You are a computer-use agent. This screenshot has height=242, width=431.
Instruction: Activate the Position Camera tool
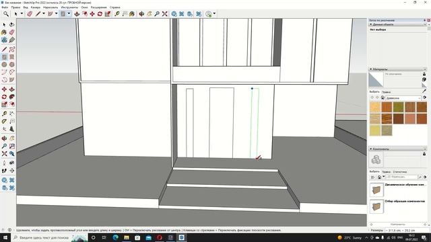pyautogui.click(x=4, y=163)
